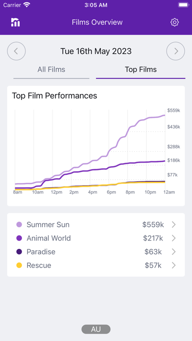Tap the AU region button
The height and width of the screenshot is (341, 192).
click(96, 329)
